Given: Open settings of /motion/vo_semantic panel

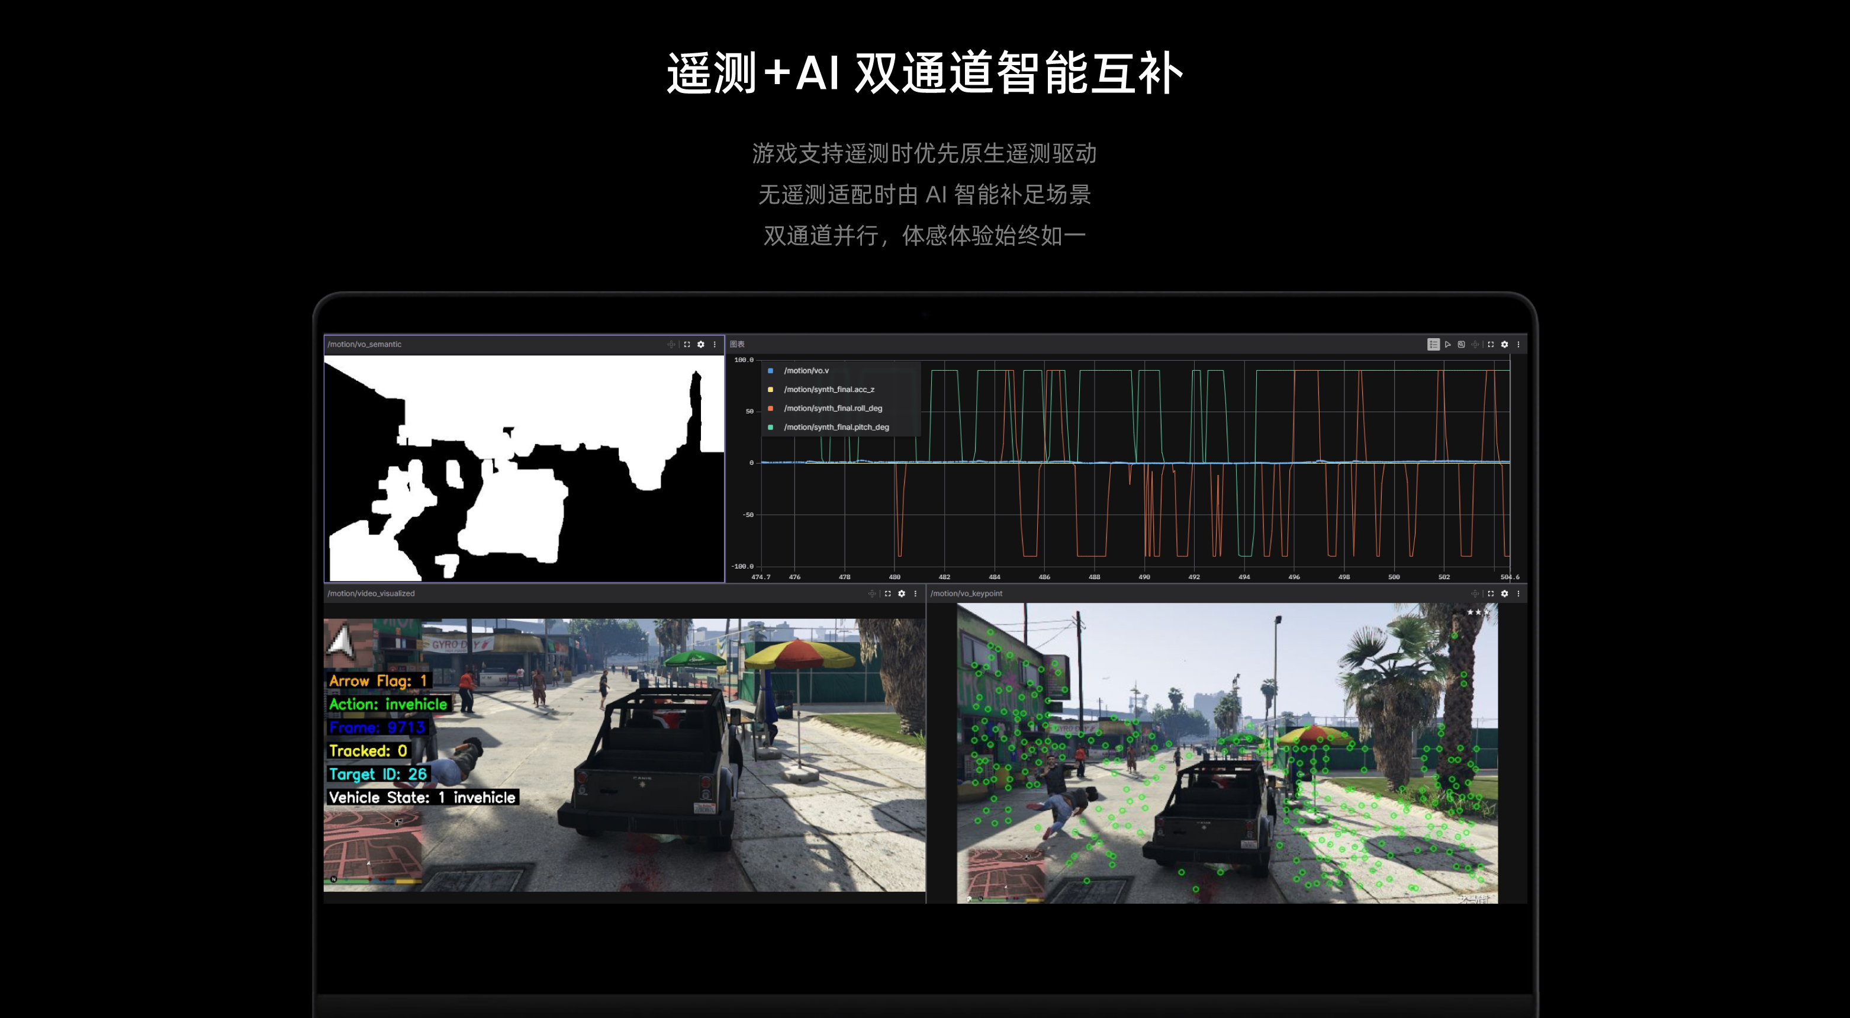Looking at the screenshot, I should click(x=701, y=344).
